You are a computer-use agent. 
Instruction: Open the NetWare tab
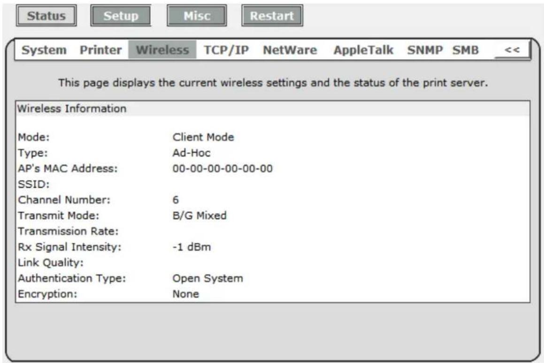[x=290, y=50]
